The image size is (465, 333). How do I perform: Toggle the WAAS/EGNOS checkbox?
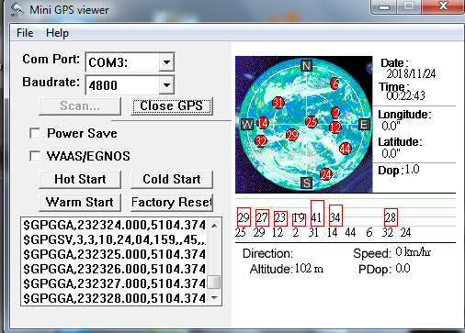tap(35, 156)
